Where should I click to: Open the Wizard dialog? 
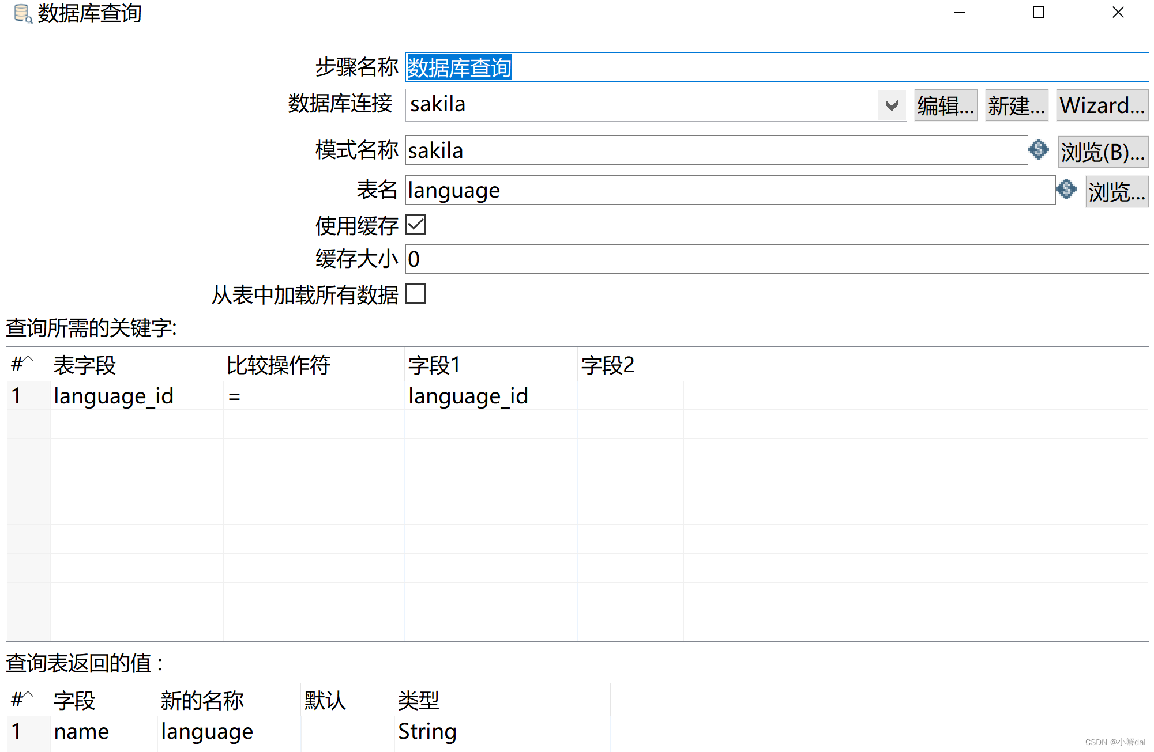1102,105
